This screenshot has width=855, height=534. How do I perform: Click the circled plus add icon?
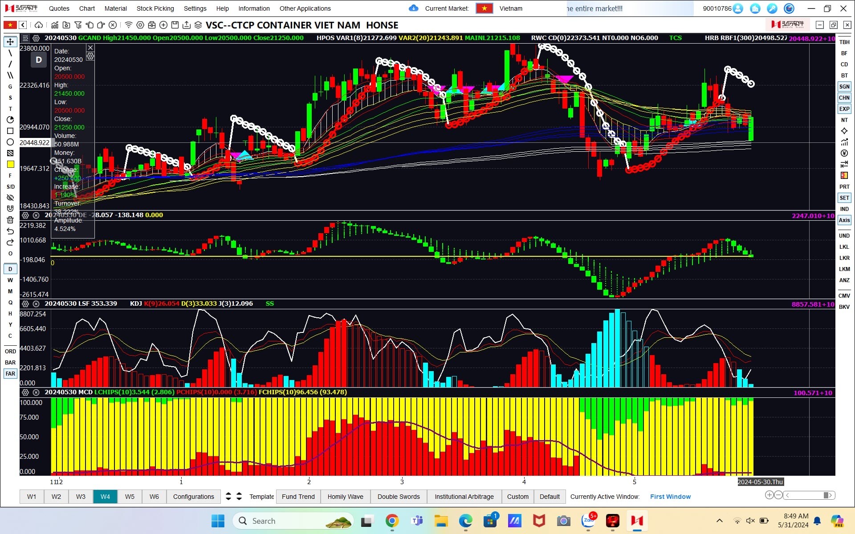pos(163,25)
